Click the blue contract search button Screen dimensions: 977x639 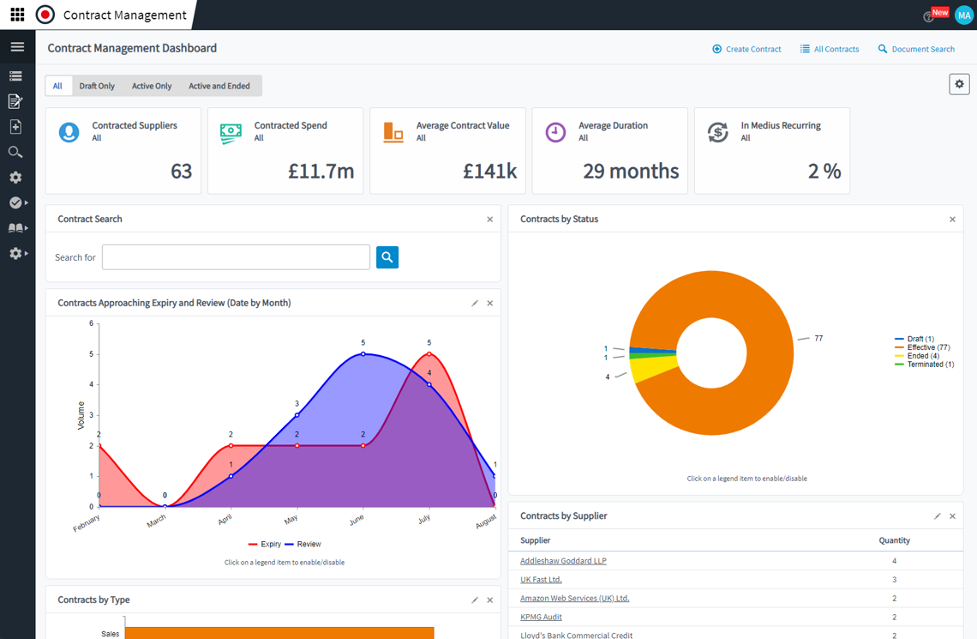coord(387,257)
